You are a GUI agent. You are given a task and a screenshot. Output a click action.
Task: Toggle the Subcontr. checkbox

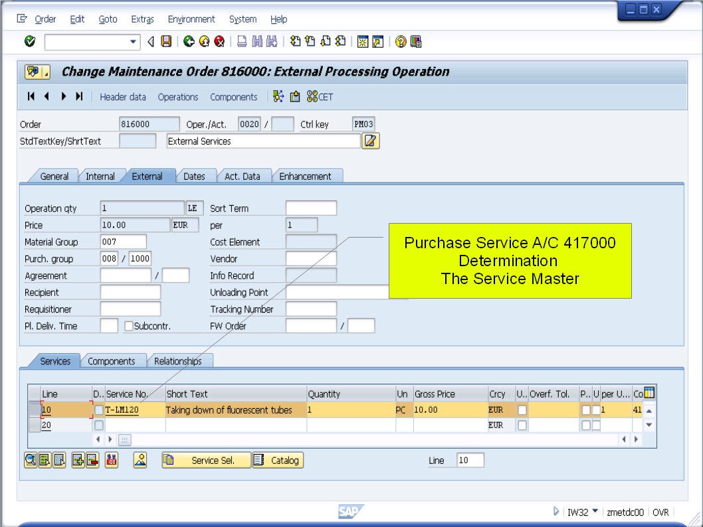tap(129, 326)
